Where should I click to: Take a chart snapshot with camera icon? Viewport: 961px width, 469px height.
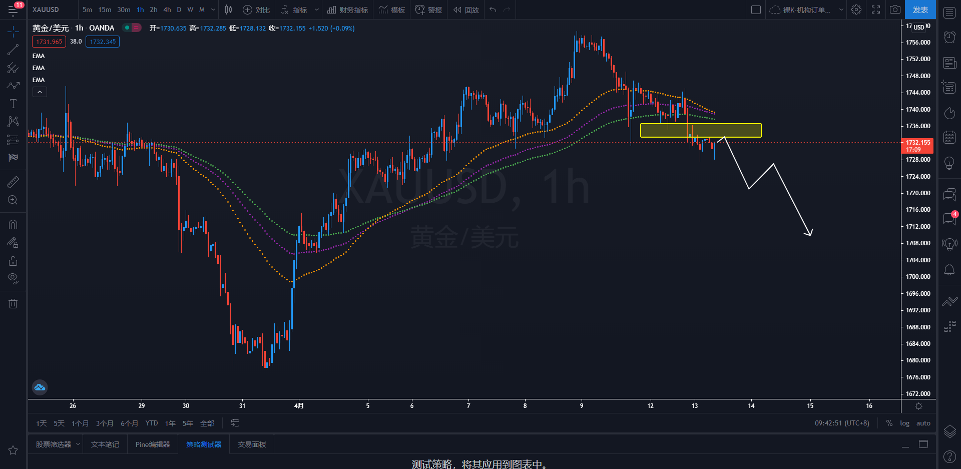(895, 10)
